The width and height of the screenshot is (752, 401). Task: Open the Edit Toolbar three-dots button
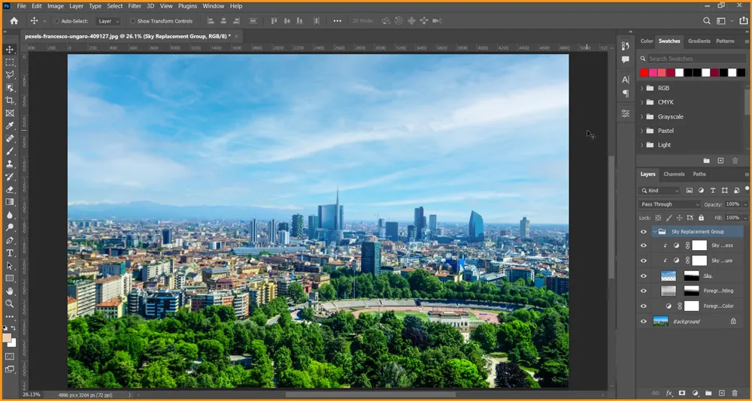(x=10, y=317)
